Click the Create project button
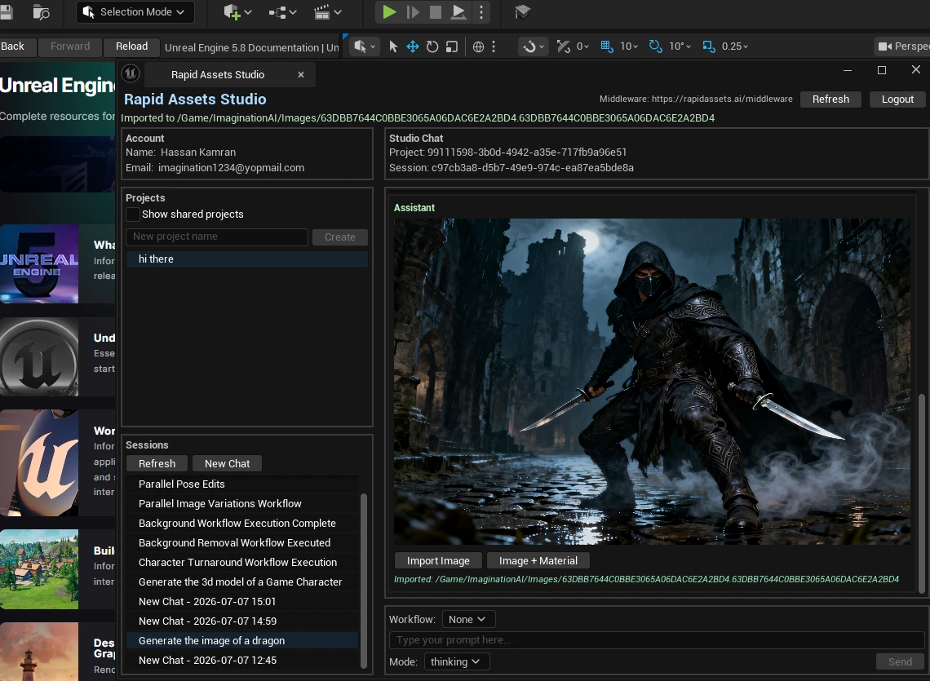 340,237
